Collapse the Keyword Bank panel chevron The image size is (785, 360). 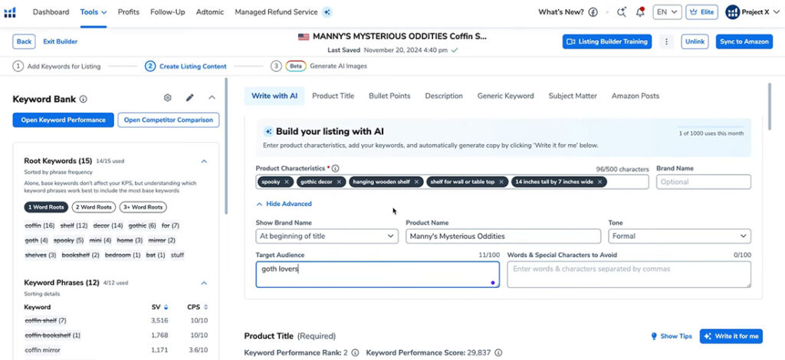tap(212, 98)
